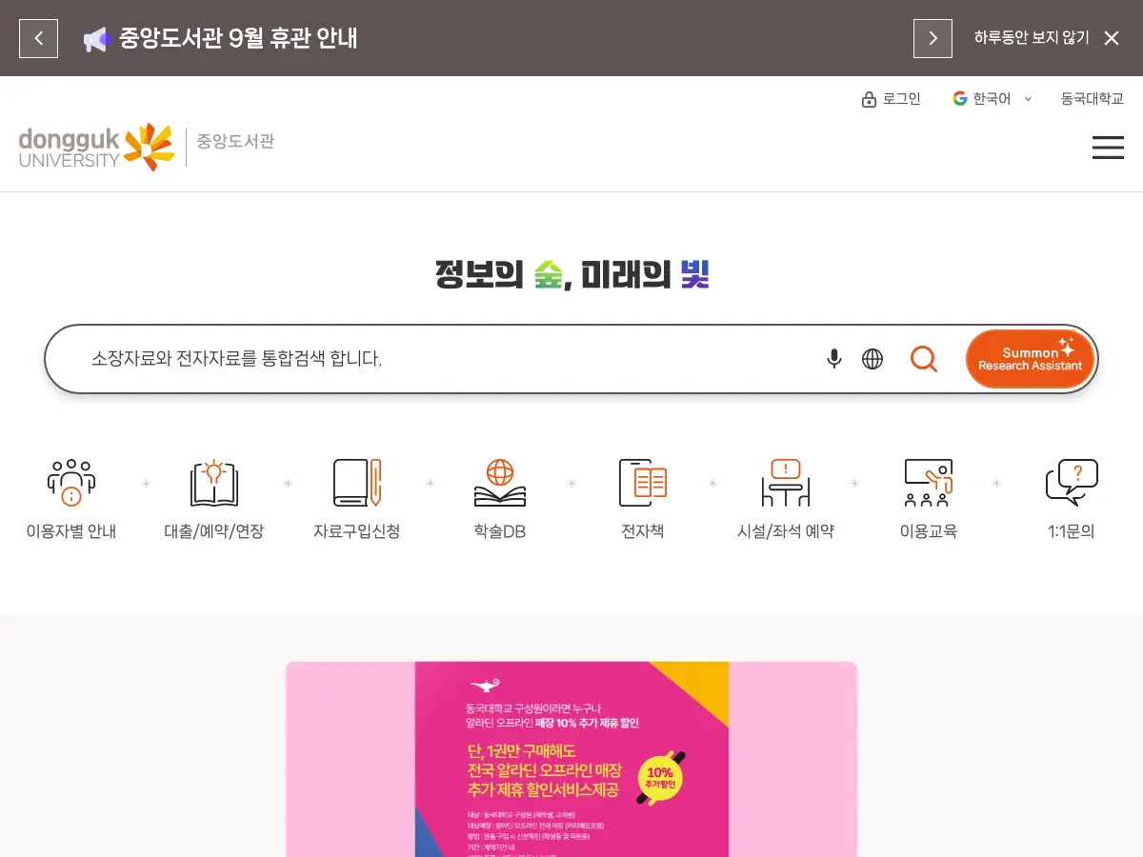Click the megaphone notice icon
This screenshot has width=1143, height=857.
[96, 39]
